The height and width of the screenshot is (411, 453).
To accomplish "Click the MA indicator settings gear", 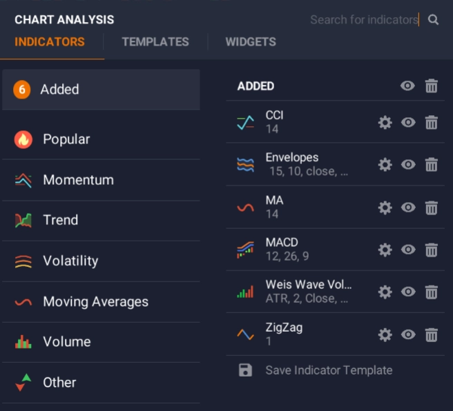I will point(385,208).
